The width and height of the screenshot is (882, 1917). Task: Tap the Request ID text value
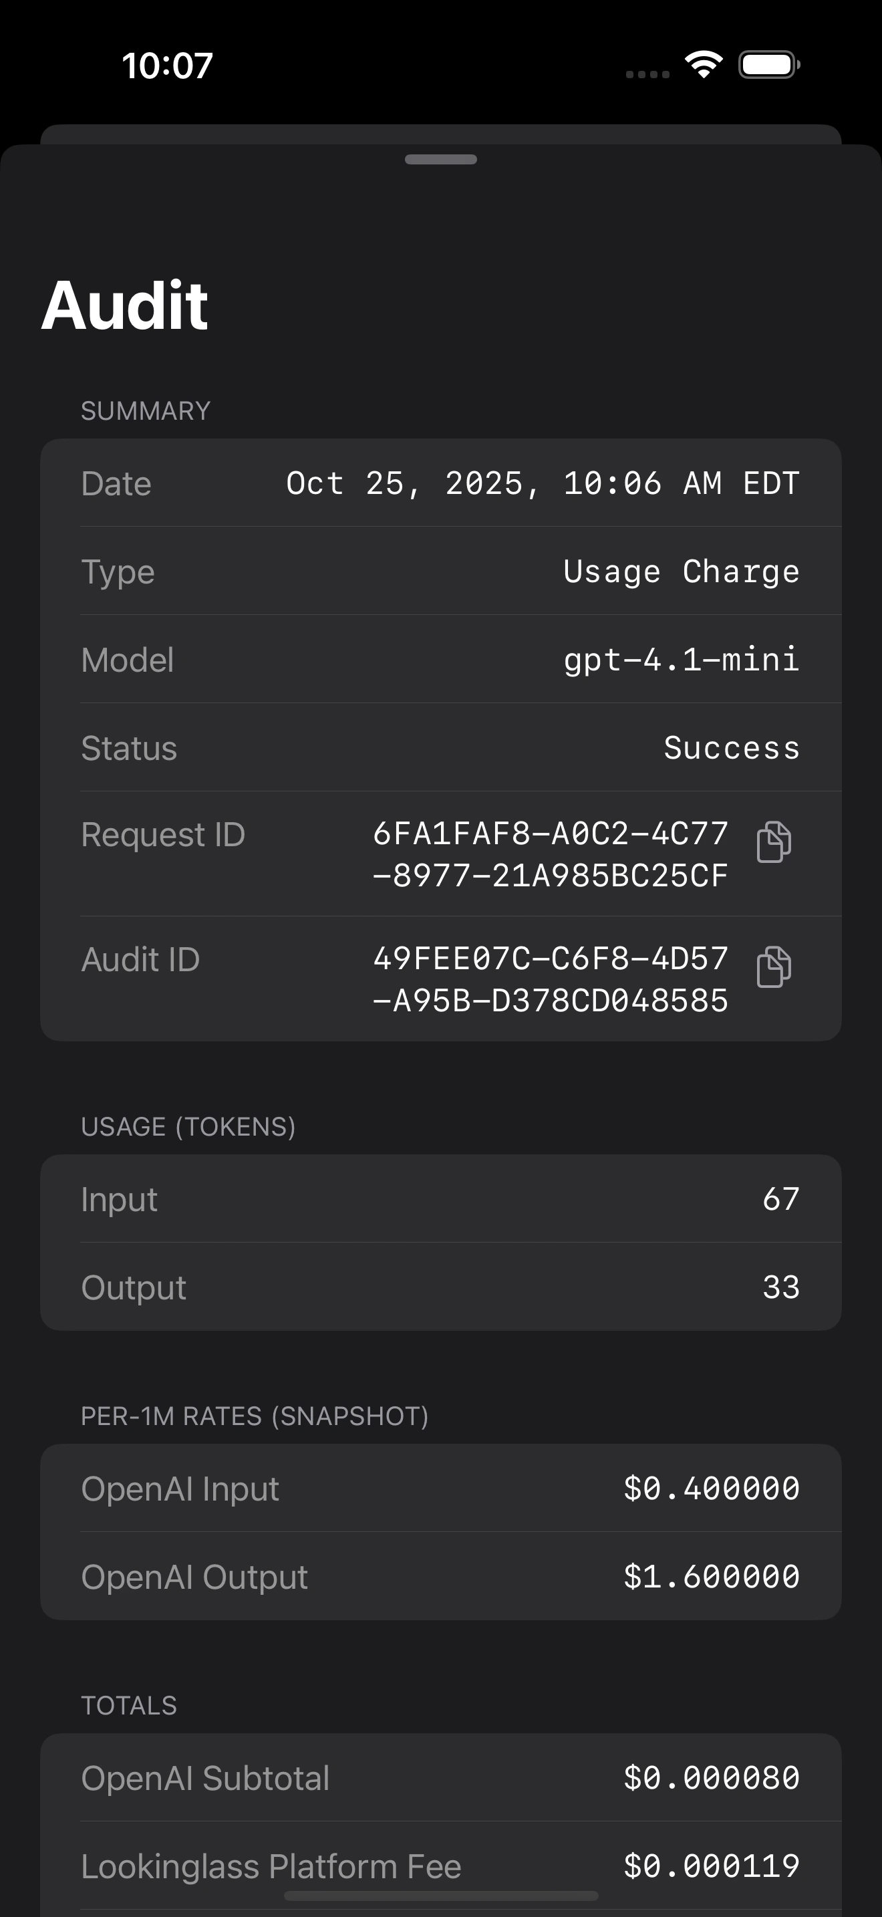click(x=551, y=854)
